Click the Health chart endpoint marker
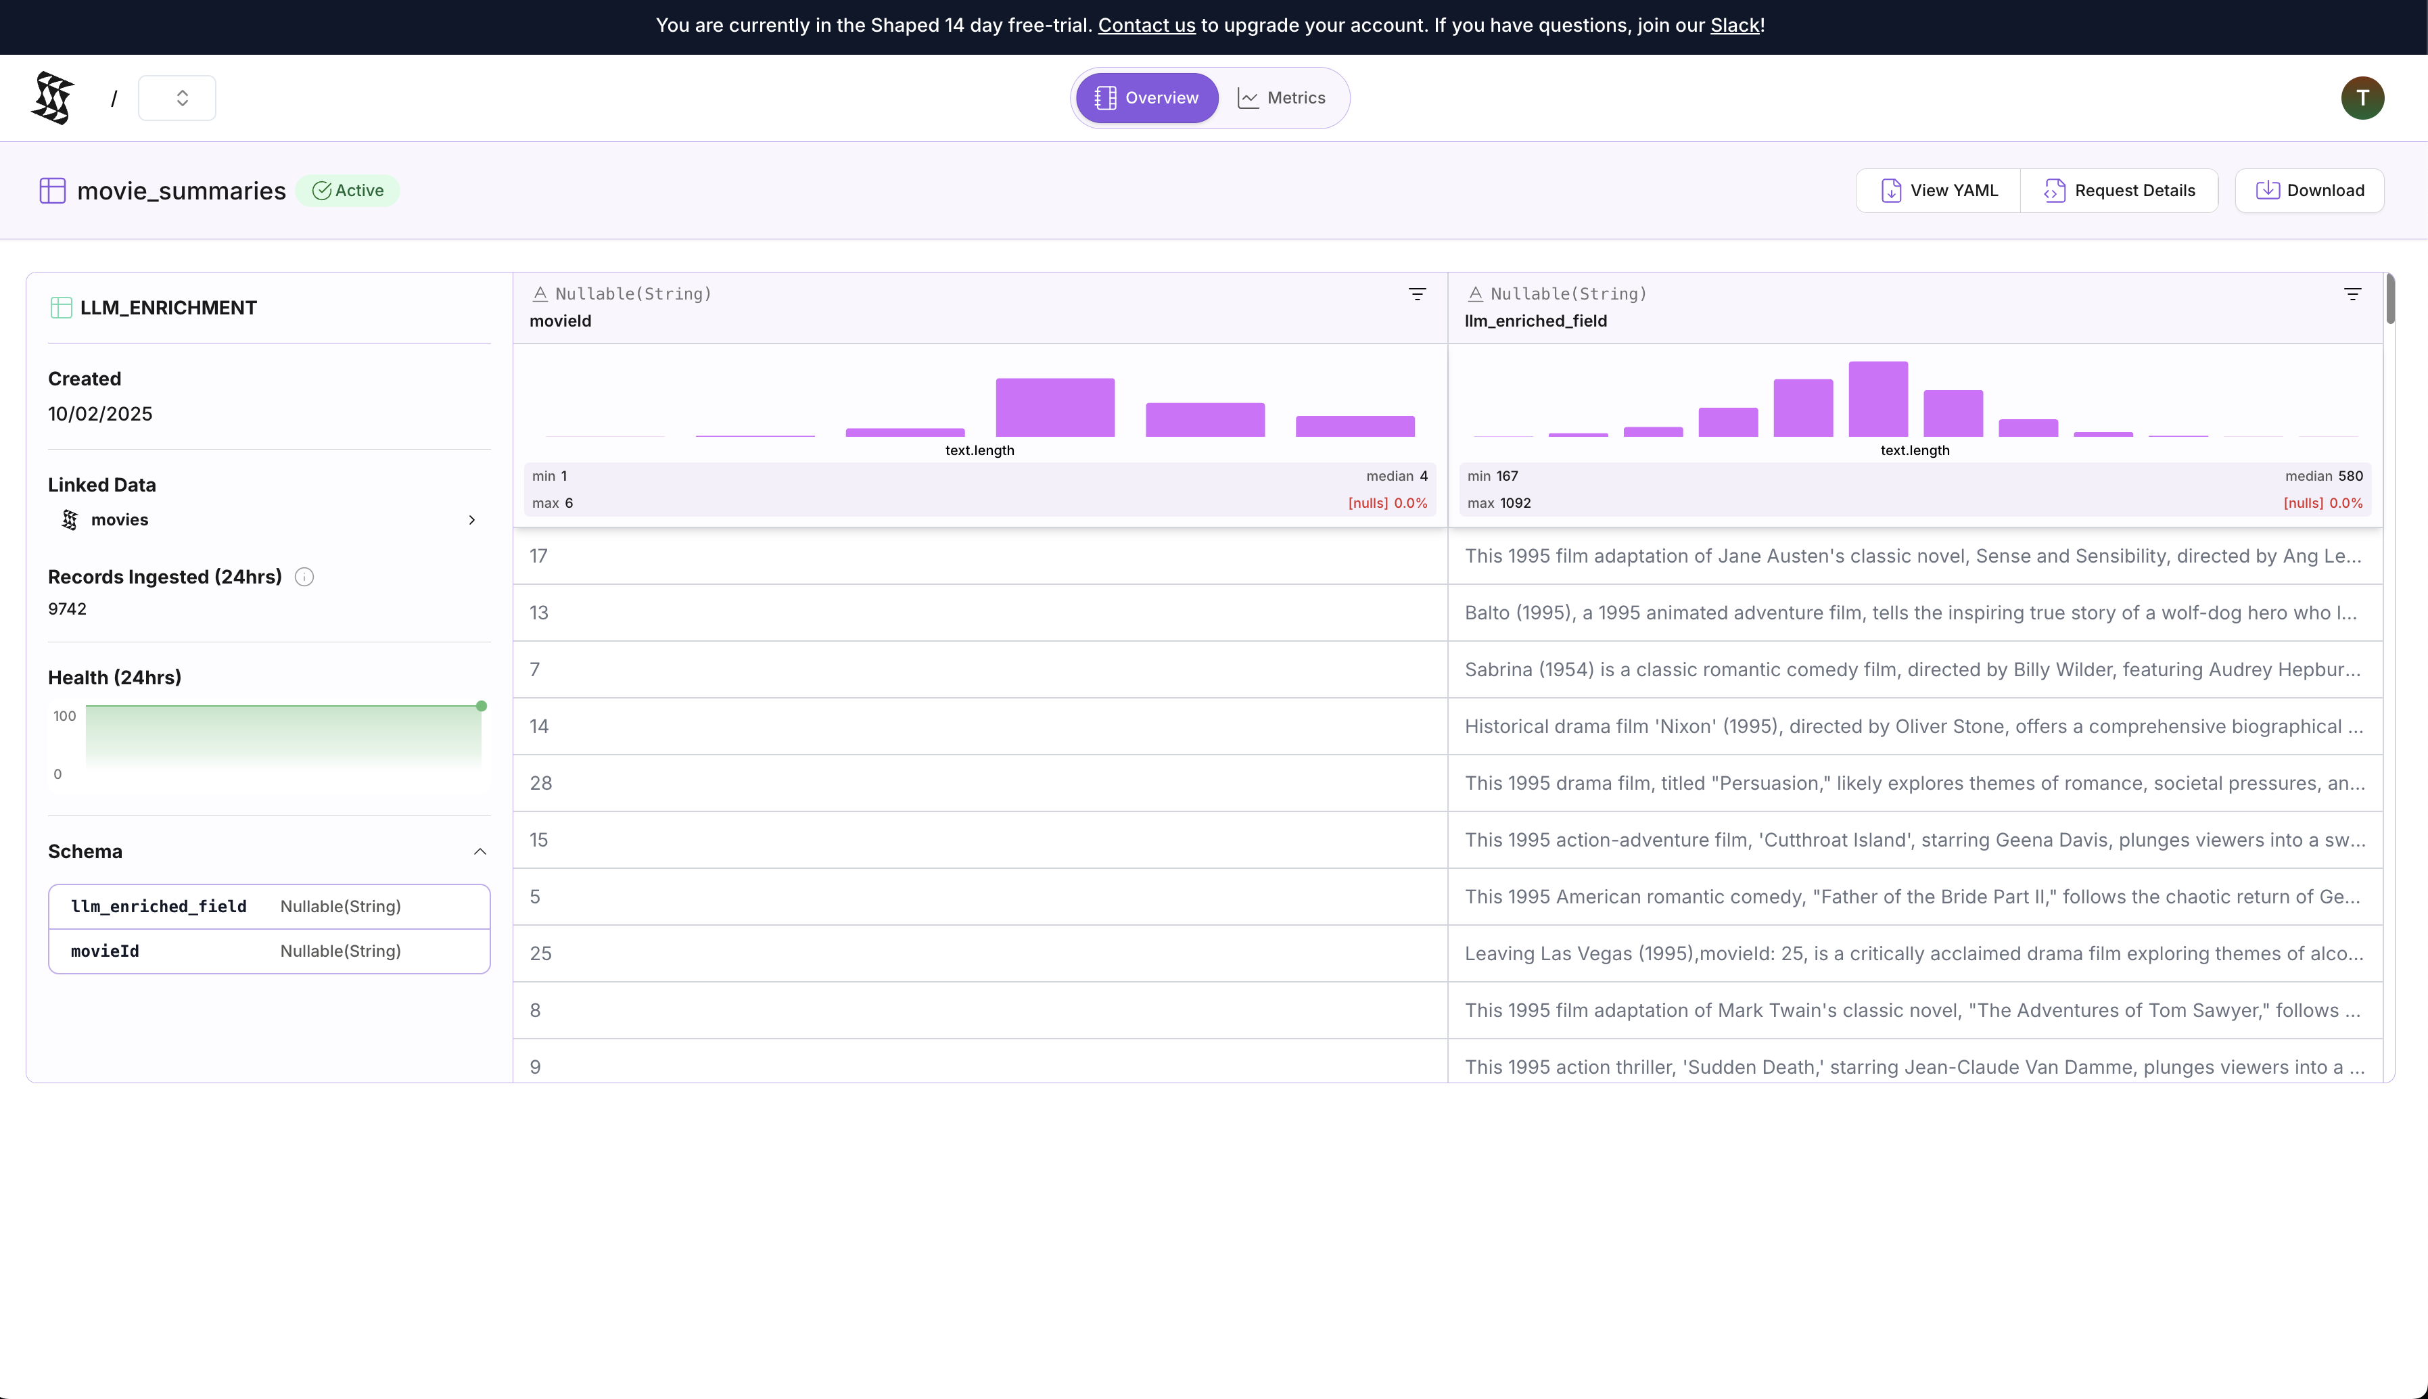 tap(482, 706)
